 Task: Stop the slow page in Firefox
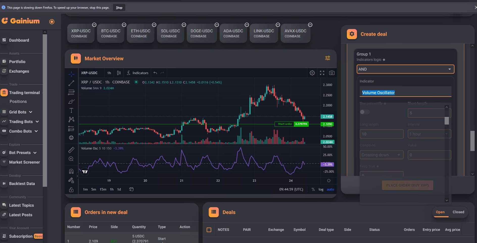coord(119,8)
